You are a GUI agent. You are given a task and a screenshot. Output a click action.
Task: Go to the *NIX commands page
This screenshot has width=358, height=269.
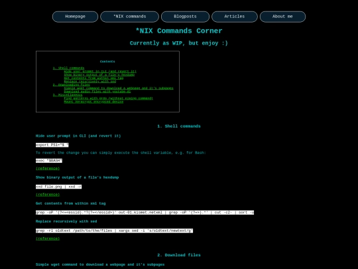coord(130,17)
